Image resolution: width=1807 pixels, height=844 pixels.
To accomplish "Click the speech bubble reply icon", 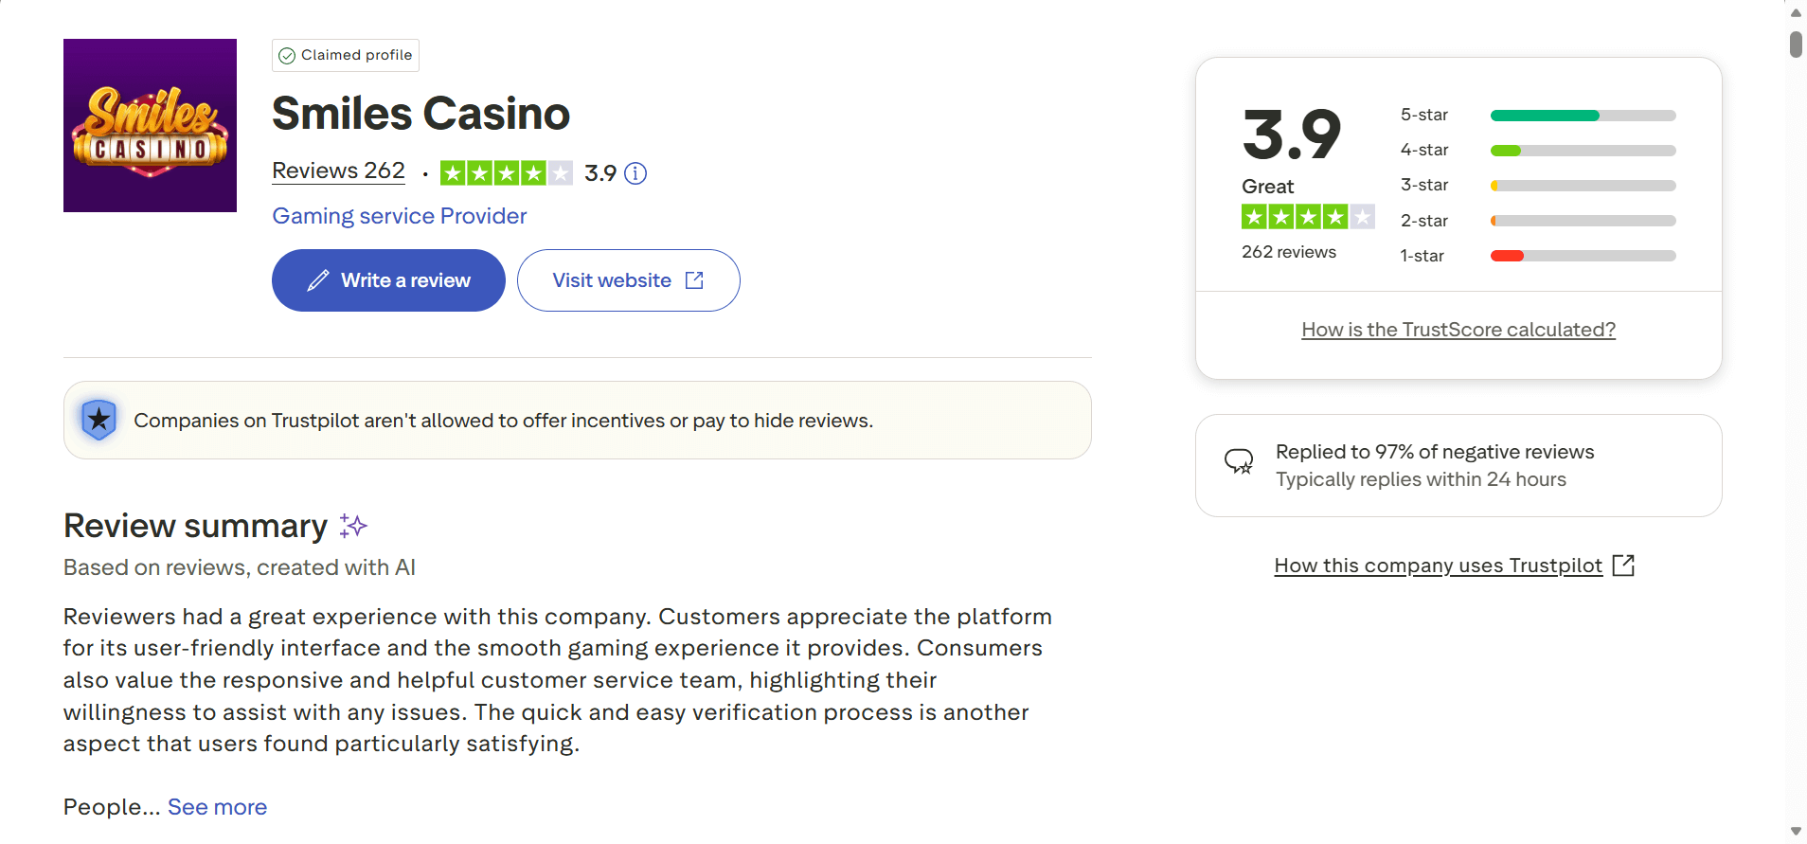I will click(1239, 462).
